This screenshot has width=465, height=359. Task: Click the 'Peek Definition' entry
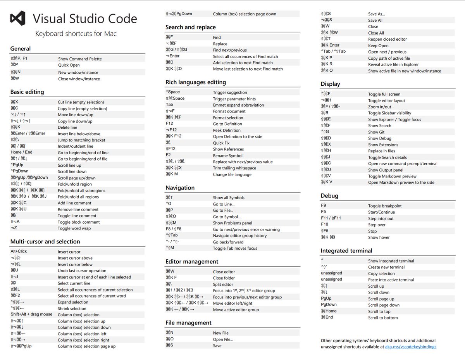227,130
